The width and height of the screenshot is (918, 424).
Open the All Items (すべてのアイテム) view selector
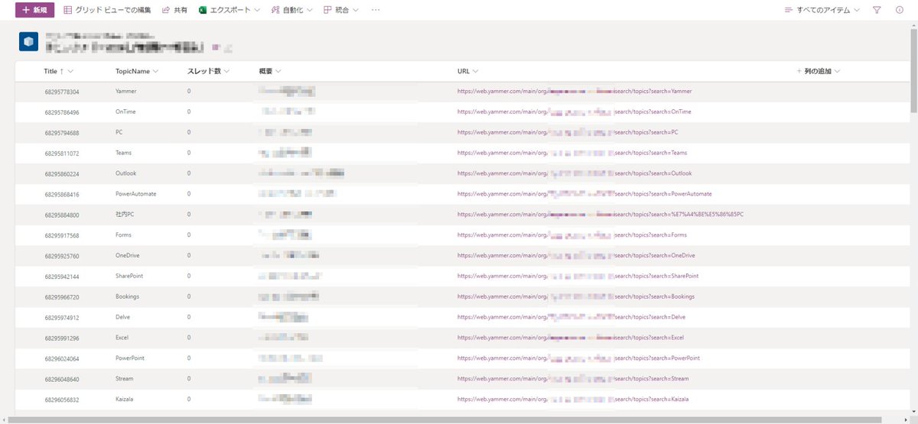coord(822,10)
